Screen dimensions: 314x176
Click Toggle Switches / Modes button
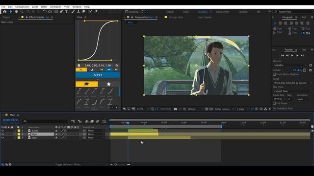pos(68,164)
